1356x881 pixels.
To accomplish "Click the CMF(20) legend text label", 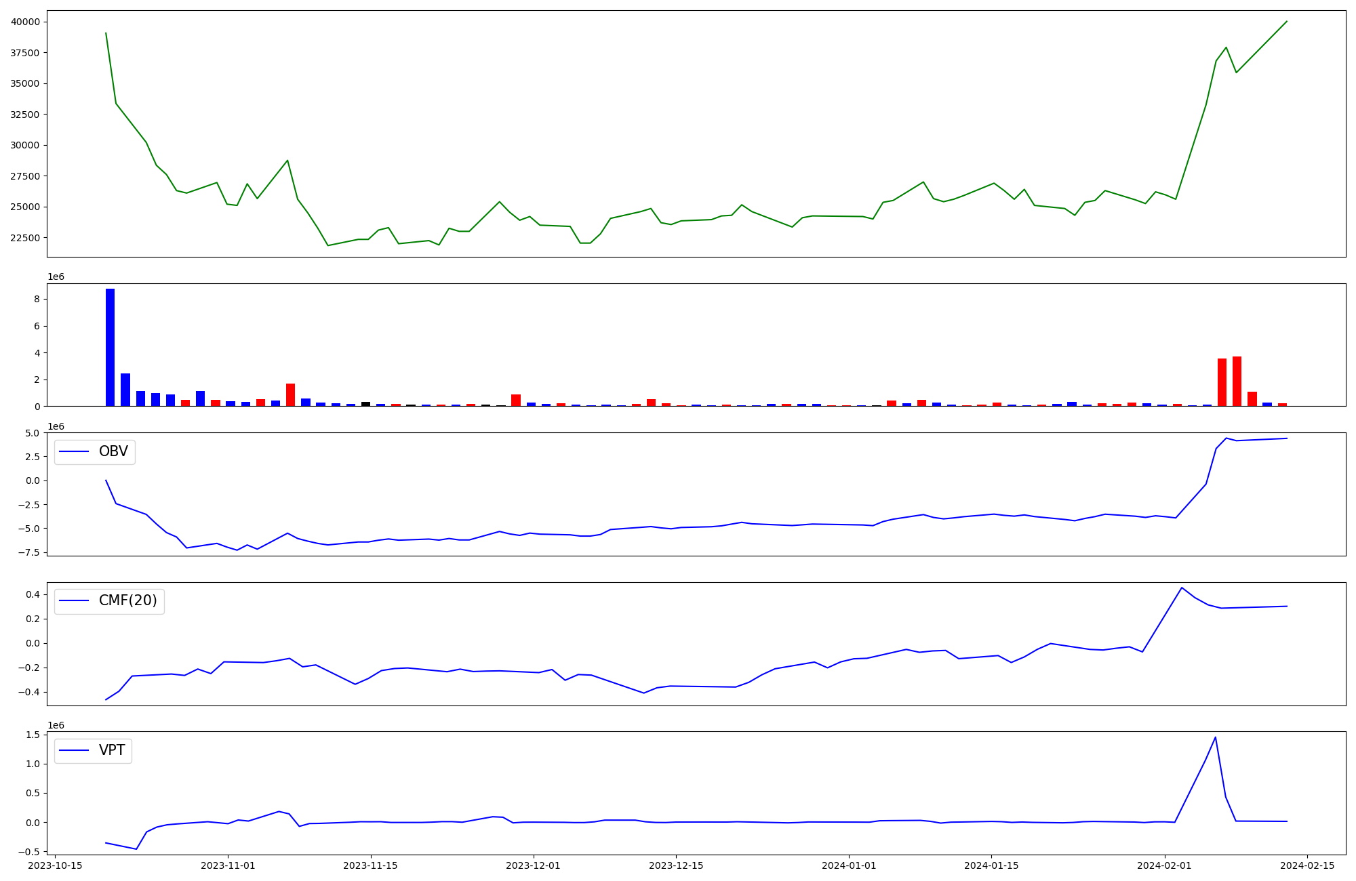I will 127,600.
